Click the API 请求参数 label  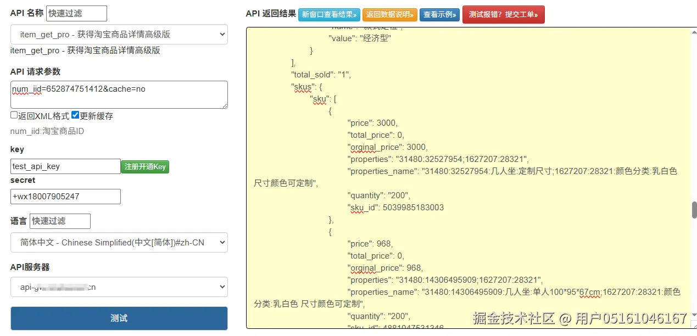[x=35, y=71]
